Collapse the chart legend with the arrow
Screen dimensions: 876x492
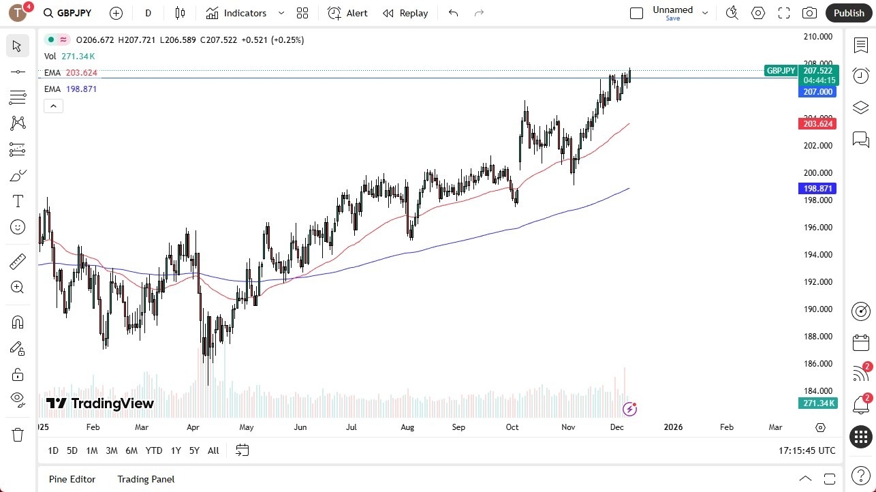53,106
